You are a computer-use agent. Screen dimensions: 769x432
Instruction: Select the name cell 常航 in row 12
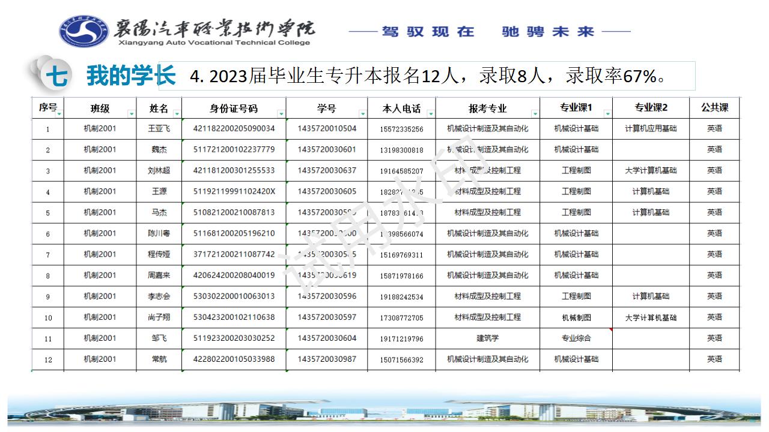pos(159,359)
